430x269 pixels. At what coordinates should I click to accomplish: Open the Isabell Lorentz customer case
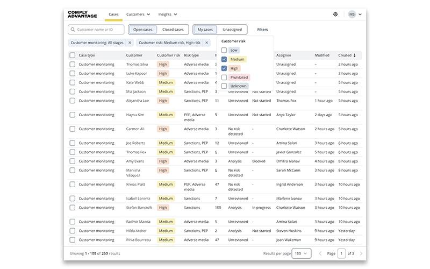[x=138, y=199]
